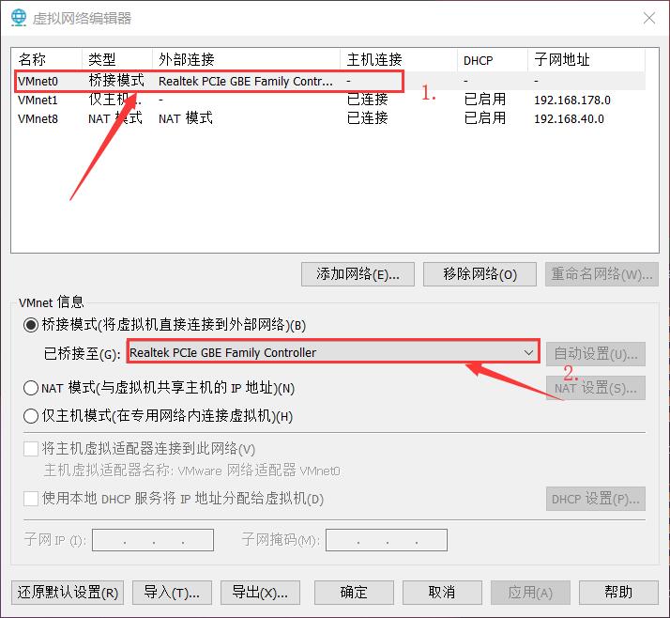Click the Virtual Network Editor globe icon
Viewport: 670px width, 618px height.
(19, 18)
